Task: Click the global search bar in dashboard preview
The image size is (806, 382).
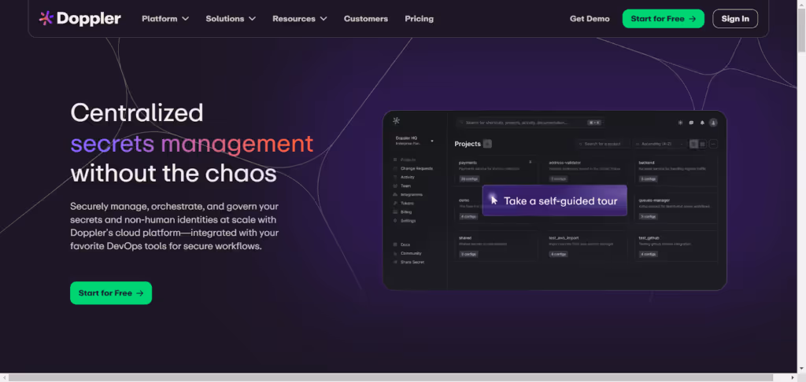Action: coord(530,123)
